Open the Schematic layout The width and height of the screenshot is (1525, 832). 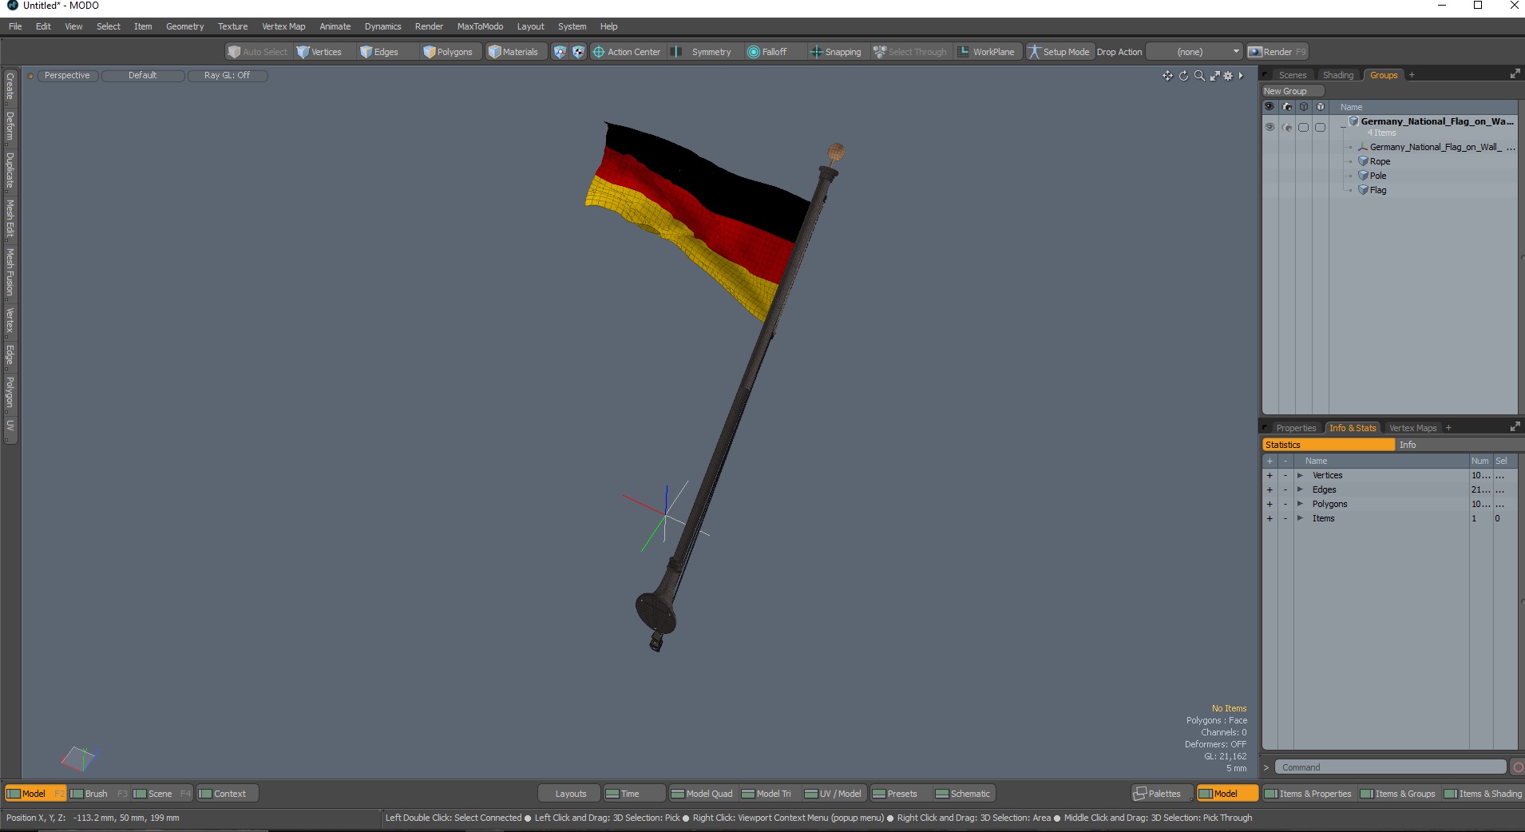[x=963, y=794]
